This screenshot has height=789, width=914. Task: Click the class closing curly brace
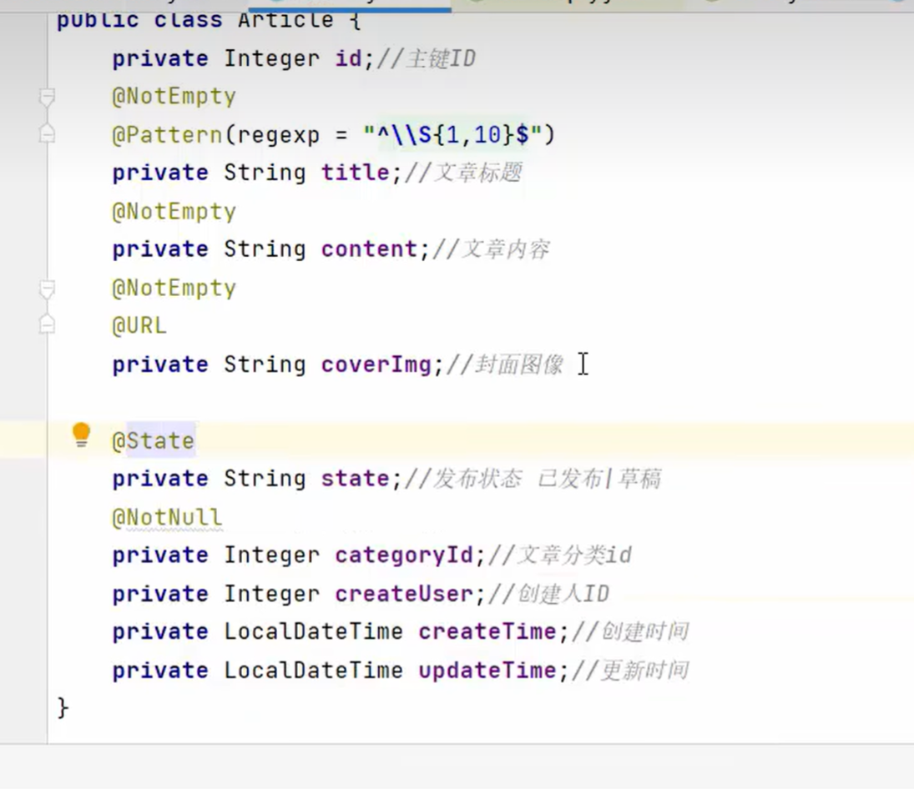(63, 708)
